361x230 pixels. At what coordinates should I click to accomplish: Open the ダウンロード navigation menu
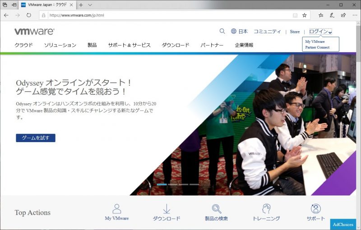point(176,45)
